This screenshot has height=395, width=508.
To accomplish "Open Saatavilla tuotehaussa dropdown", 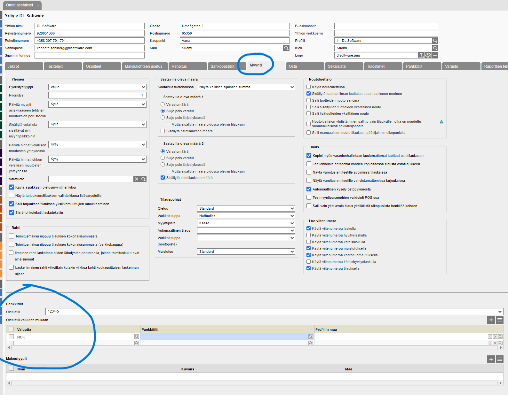I will point(246,87).
